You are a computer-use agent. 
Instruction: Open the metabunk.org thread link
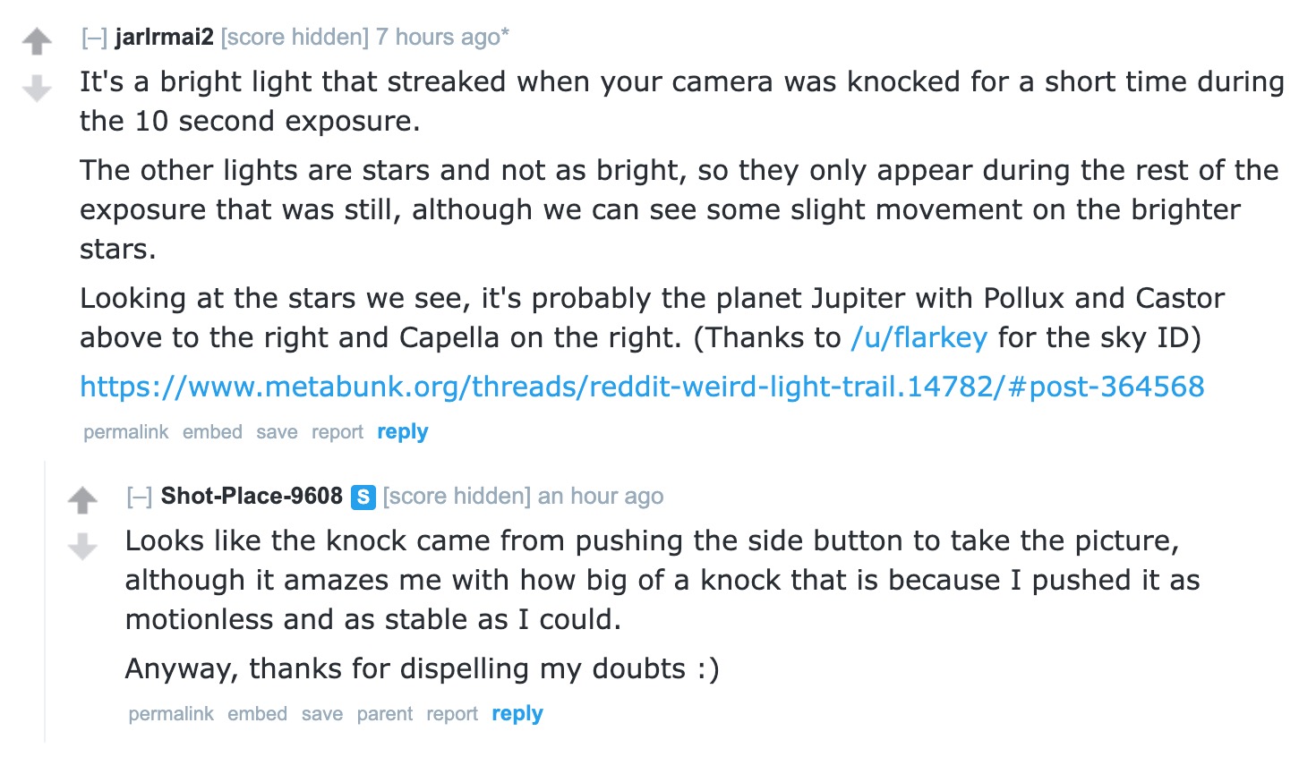click(642, 387)
